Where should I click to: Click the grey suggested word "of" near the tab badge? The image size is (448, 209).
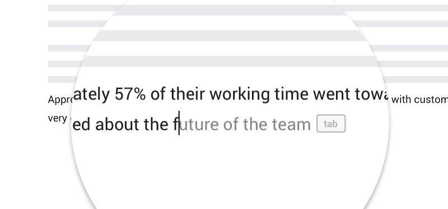tap(231, 124)
